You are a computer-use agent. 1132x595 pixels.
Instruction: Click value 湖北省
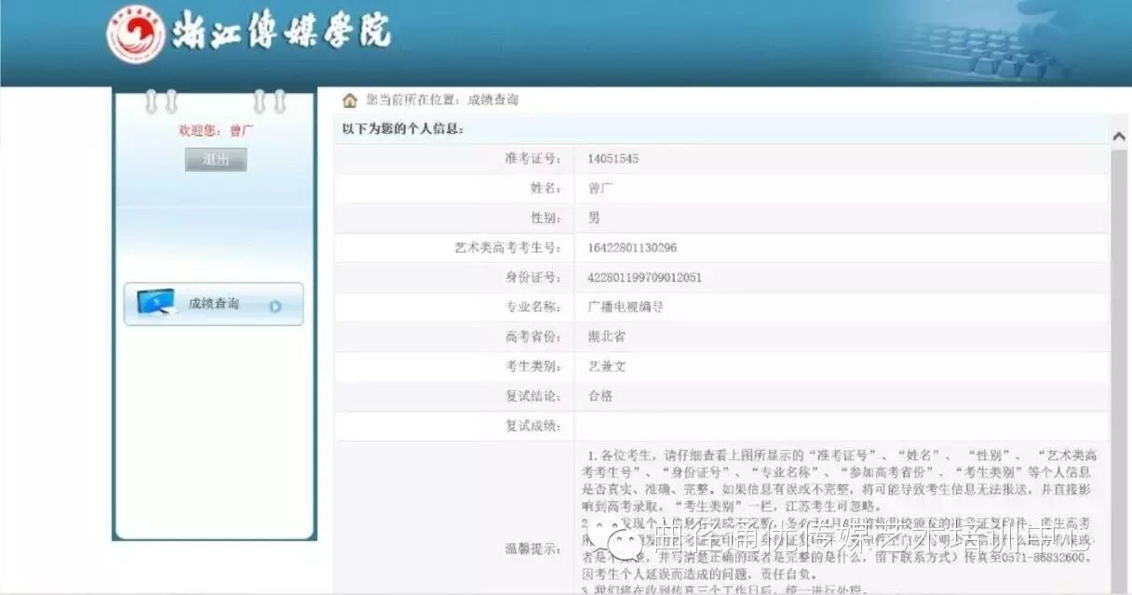606,337
